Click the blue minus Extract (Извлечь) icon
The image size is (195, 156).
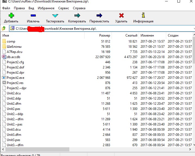click(x=33, y=16)
